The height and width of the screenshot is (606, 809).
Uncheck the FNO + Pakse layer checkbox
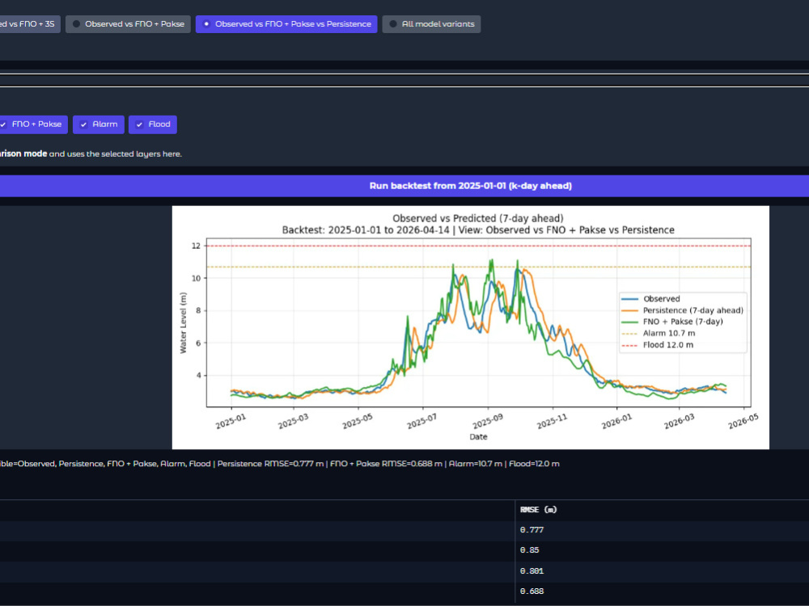(x=32, y=124)
